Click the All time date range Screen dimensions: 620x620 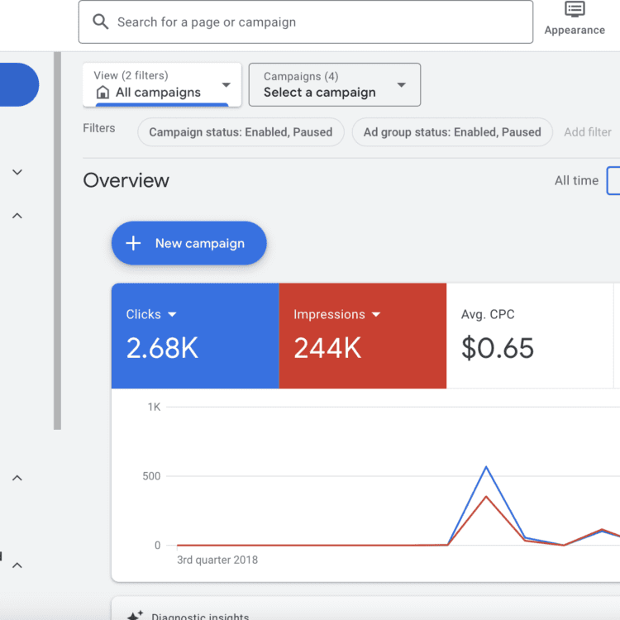click(x=576, y=181)
